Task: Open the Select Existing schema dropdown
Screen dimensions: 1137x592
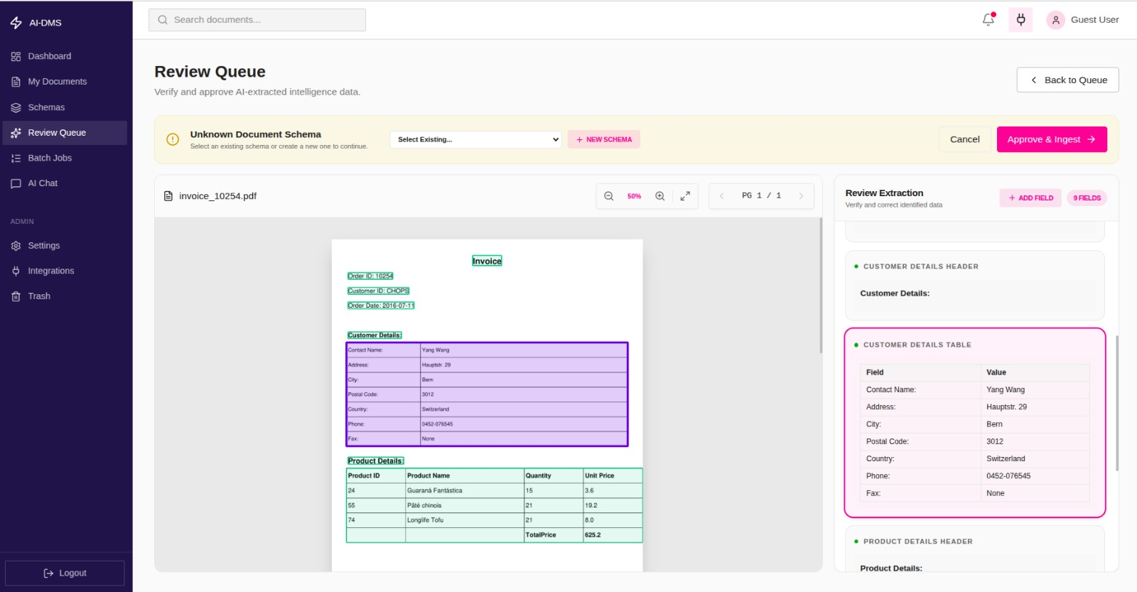Action: click(x=475, y=139)
